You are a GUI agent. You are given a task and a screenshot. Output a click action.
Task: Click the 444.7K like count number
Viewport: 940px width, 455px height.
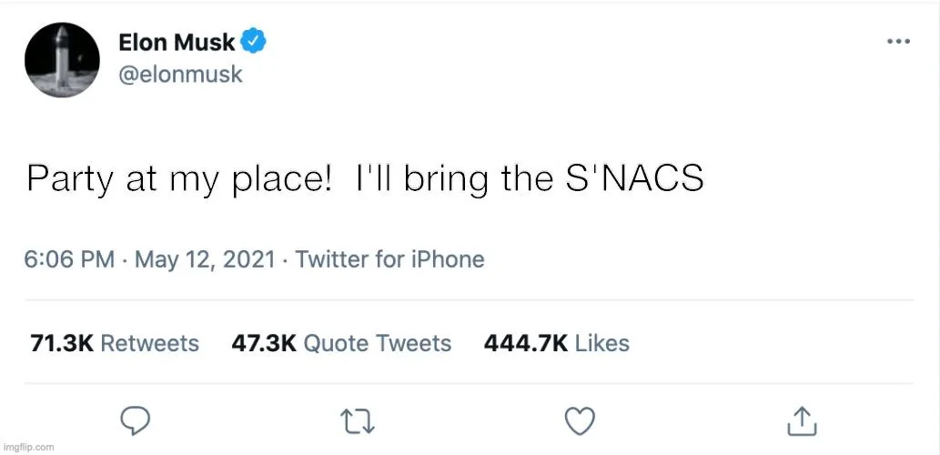coord(525,343)
